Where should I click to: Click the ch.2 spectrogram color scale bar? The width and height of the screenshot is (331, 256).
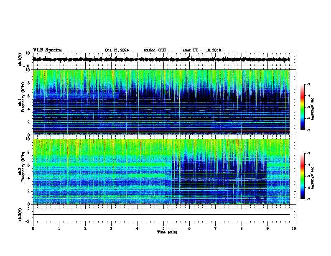(x=303, y=176)
